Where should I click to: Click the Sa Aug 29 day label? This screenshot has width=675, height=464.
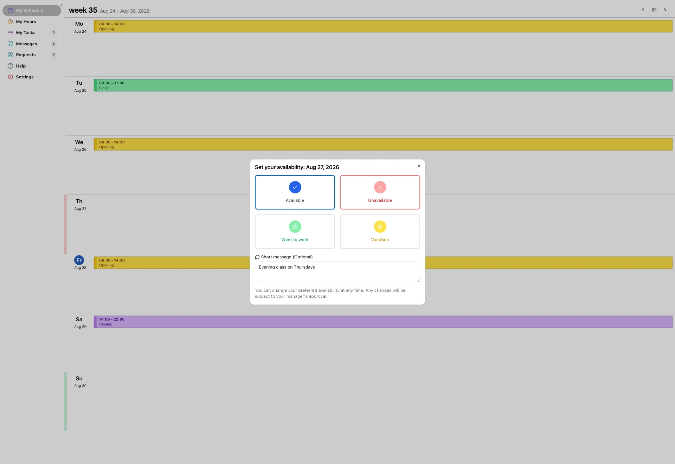click(x=80, y=323)
